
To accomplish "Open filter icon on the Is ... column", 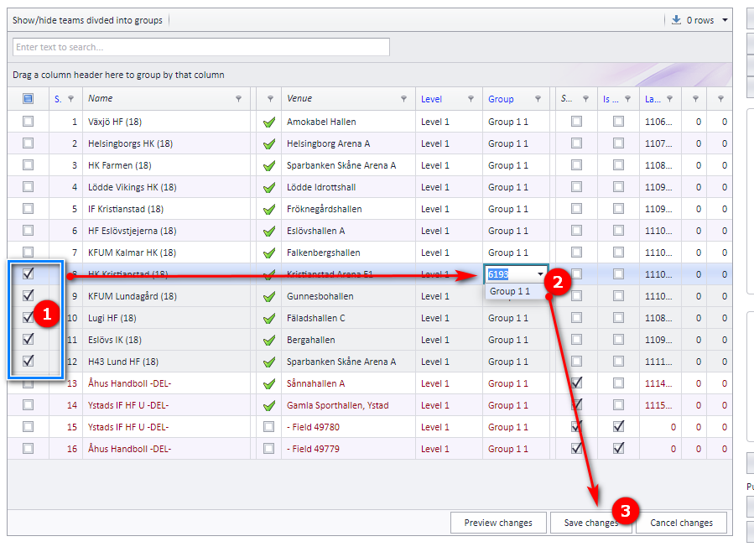I will 627,99.
